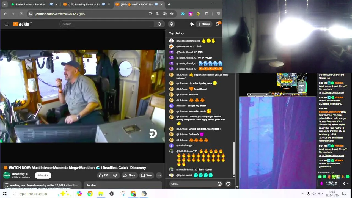Image resolution: width=352 pixels, height=198 pixels.
Task: Click the install/cast screen icon in address bar
Action: click(150, 14)
